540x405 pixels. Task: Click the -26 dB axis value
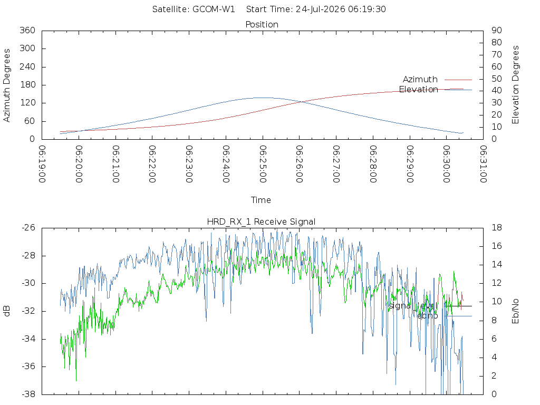[28, 228]
